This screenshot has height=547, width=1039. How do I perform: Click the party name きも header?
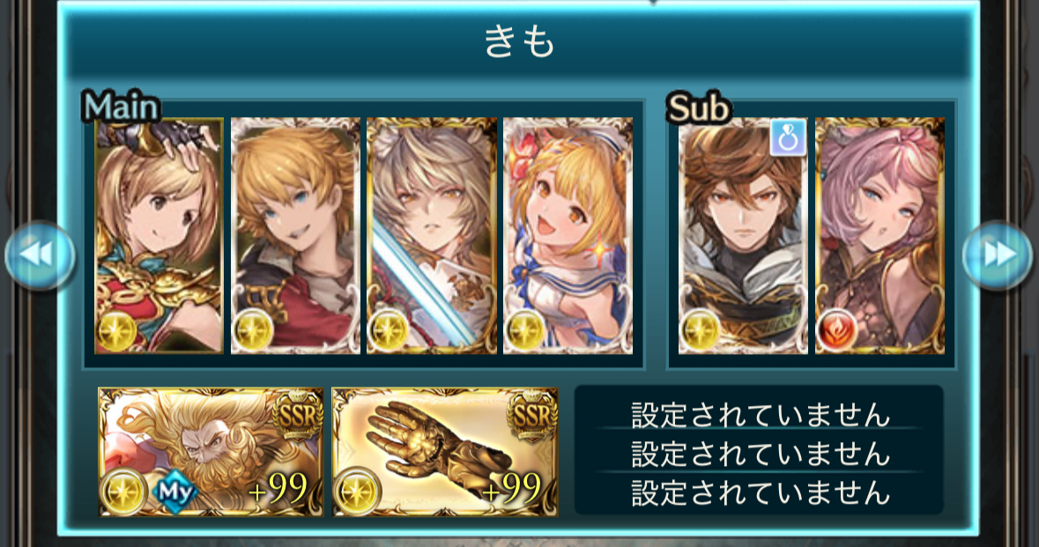pos(519,42)
